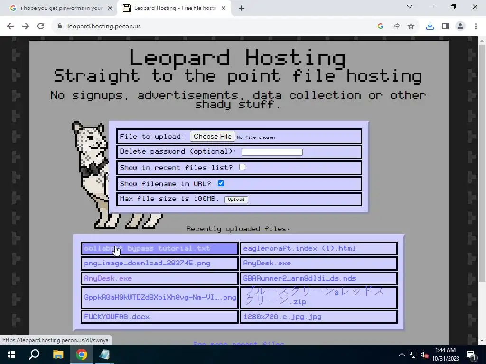The image size is (486, 364).
Task: Open the GppkR0aH9kWTDZd3XbiXh8vg png link
Action: (159, 298)
